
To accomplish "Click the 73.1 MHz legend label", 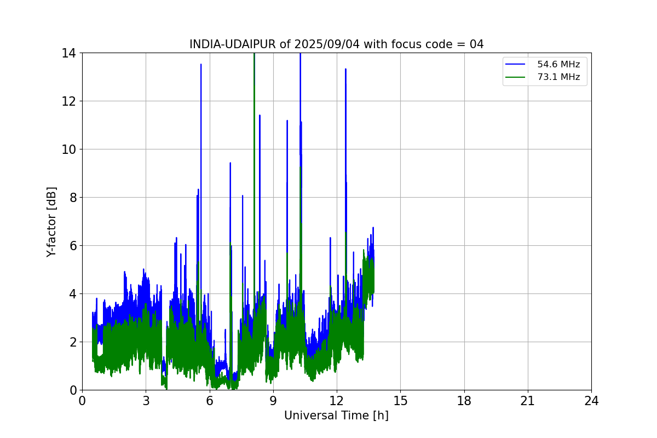I will pos(558,77).
